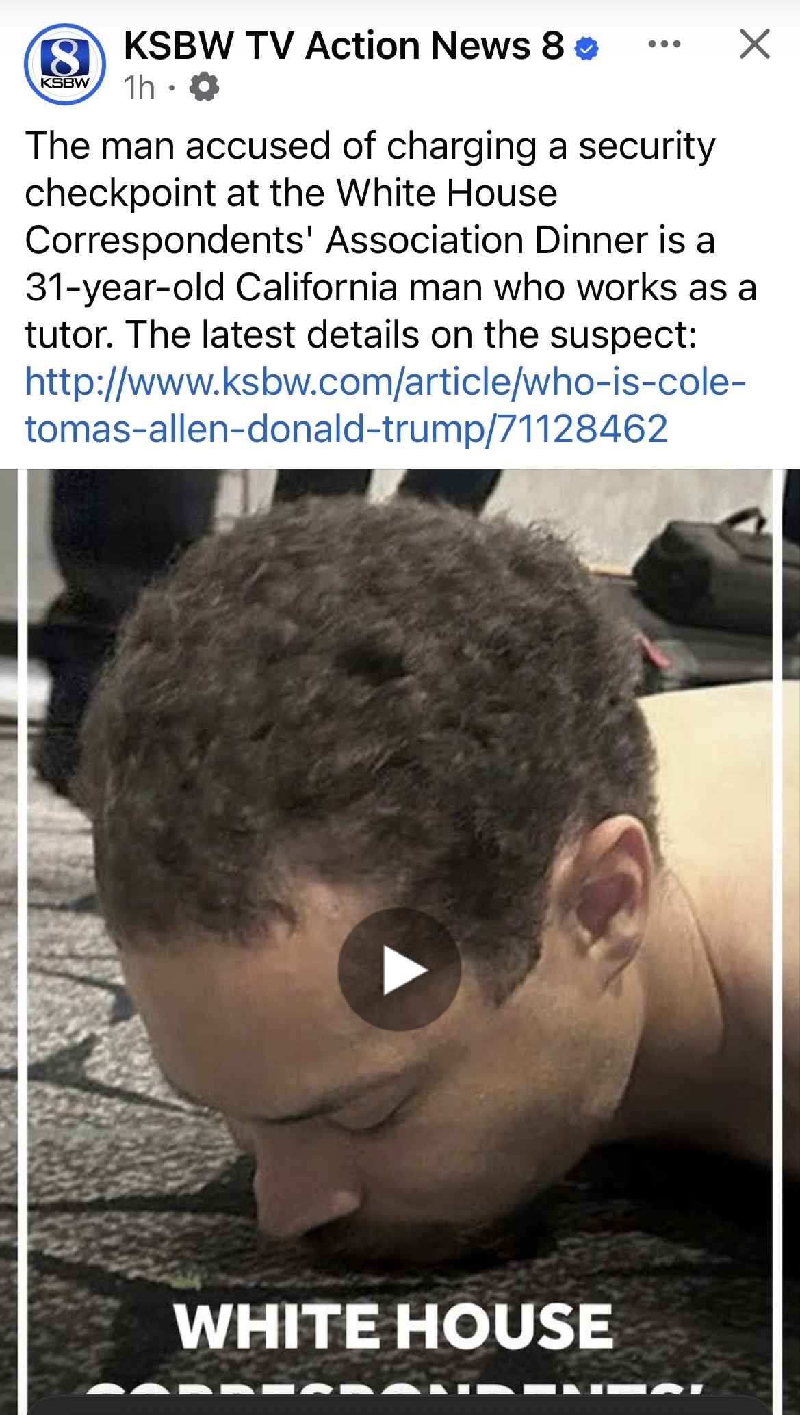Tap the WHITE HOUSE overlay headline

(392, 1325)
